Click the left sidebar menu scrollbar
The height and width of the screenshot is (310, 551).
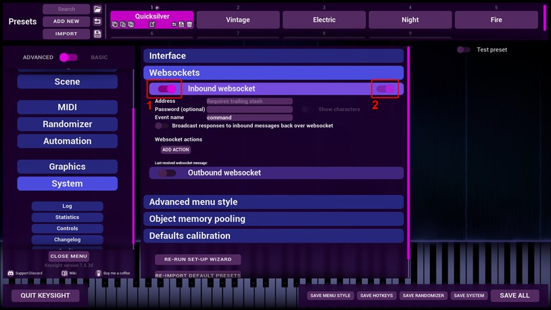click(x=134, y=176)
